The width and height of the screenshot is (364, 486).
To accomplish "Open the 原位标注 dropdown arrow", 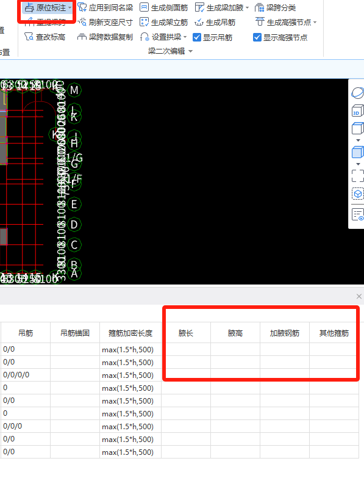I will 70,8.
